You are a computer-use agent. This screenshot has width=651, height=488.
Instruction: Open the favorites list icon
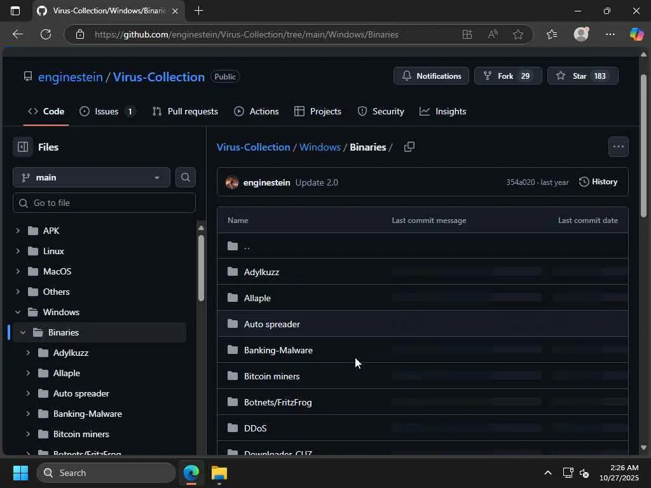(552, 34)
